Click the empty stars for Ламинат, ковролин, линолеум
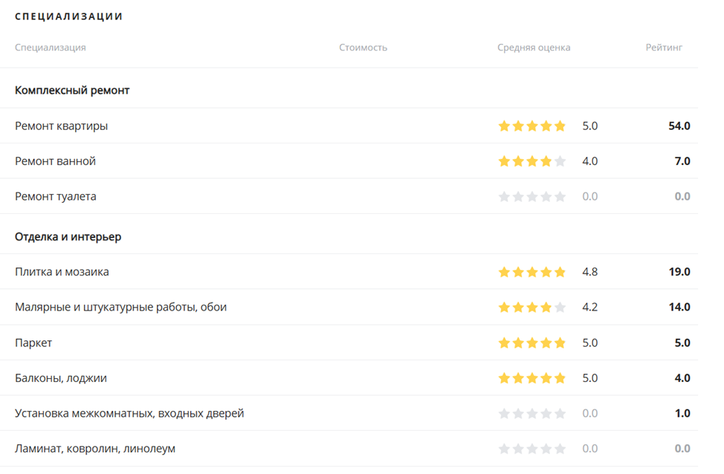This screenshot has width=724, height=474. coord(531,449)
